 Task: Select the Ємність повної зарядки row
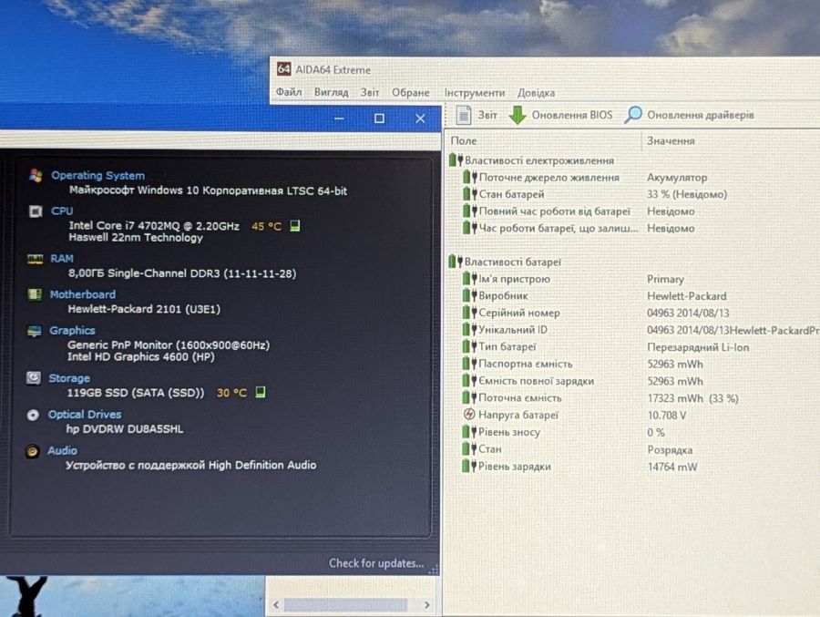point(583,381)
